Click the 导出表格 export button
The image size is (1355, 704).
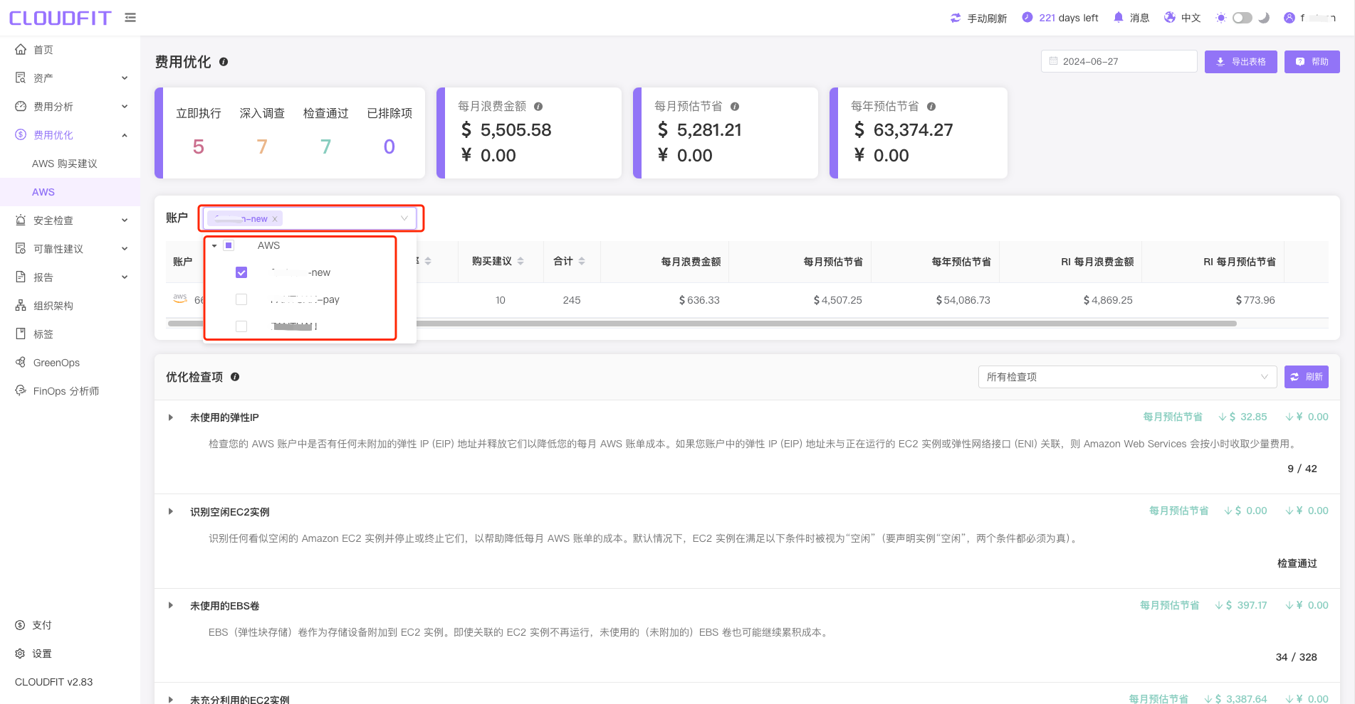click(1241, 62)
